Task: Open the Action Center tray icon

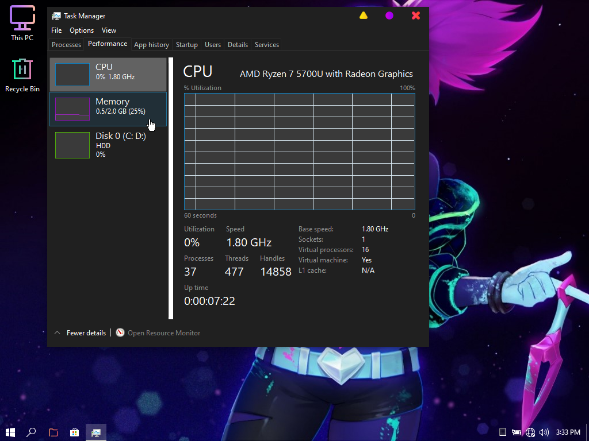Action: click(503, 432)
